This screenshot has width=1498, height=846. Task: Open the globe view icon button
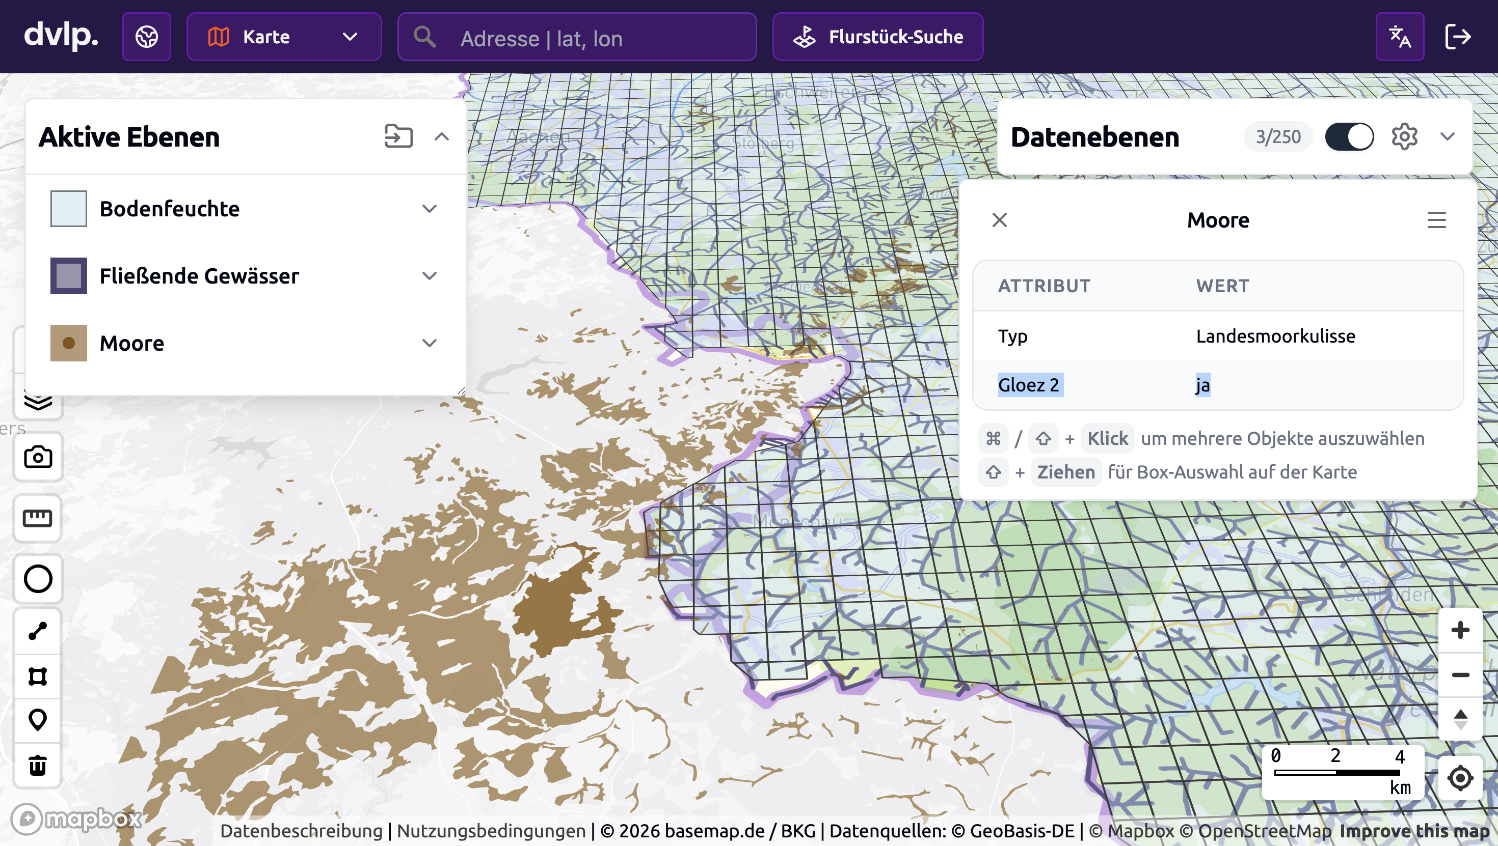pyautogui.click(x=147, y=37)
